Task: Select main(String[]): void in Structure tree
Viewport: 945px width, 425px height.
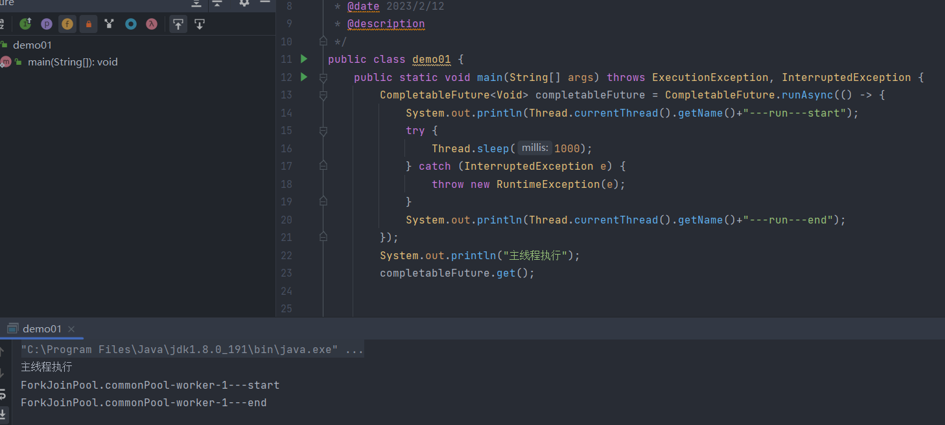Action: tap(73, 62)
